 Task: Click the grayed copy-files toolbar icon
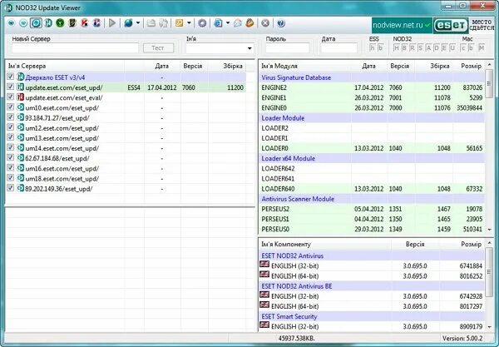point(163,23)
